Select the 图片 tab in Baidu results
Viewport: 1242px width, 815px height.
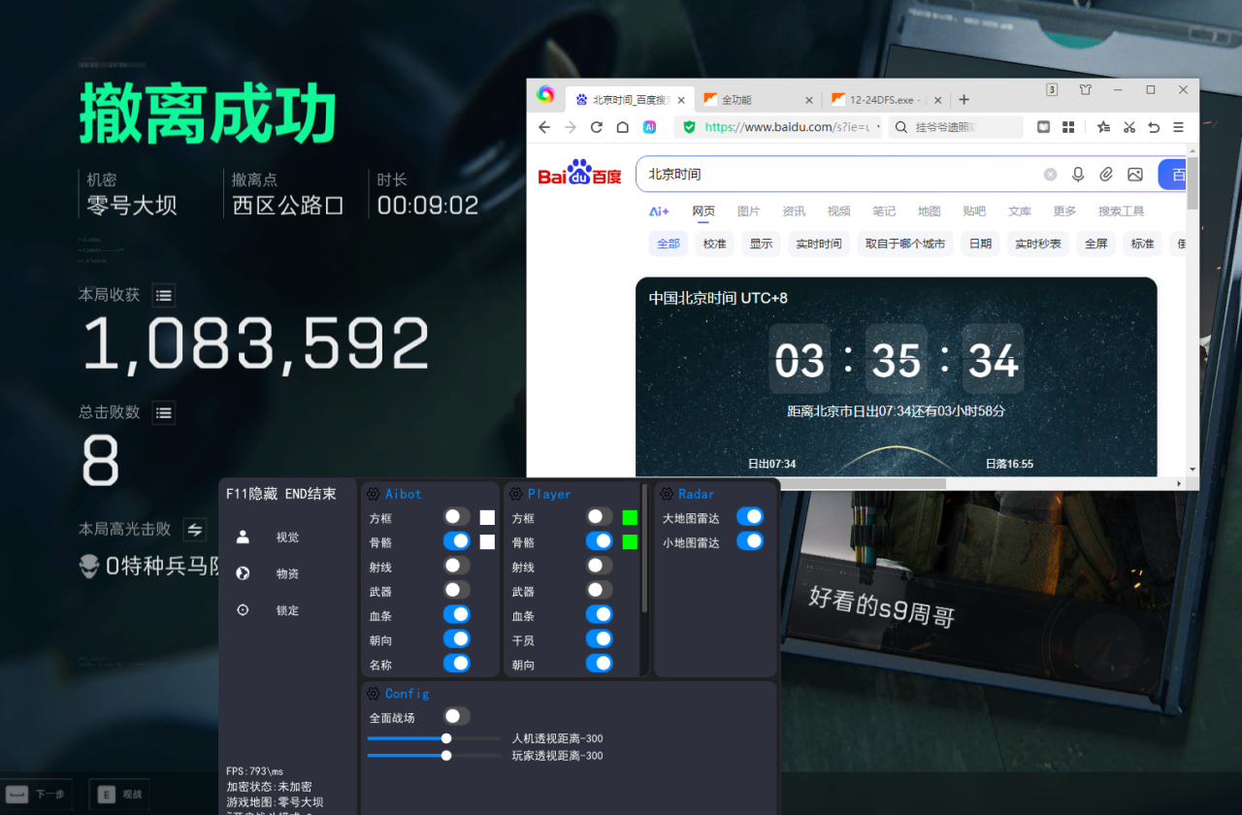pos(748,210)
